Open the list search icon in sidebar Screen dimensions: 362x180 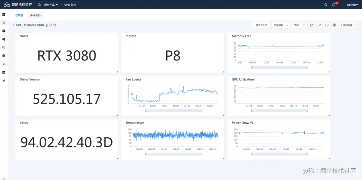[x=4, y=47]
